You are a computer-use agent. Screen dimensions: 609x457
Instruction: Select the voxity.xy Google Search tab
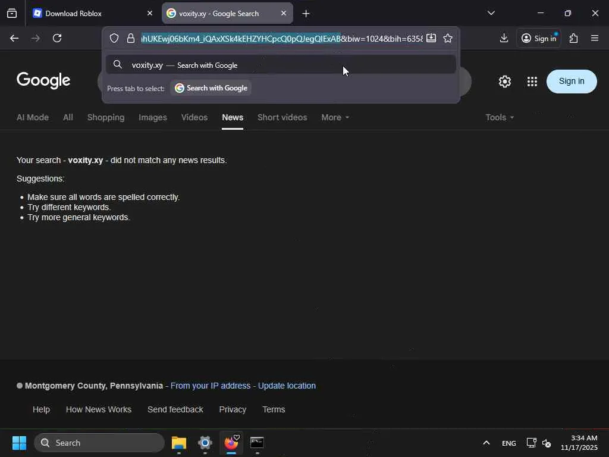227,13
